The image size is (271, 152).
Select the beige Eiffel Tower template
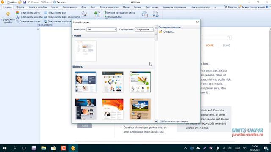(x=140, y=109)
